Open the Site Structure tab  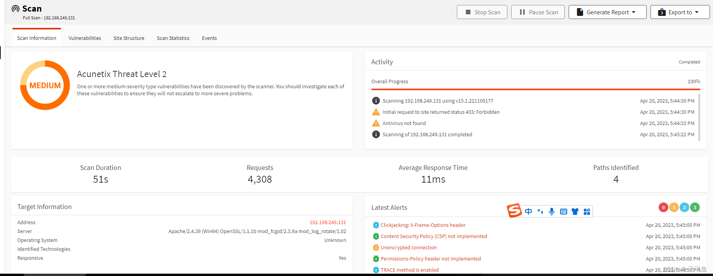pos(129,38)
